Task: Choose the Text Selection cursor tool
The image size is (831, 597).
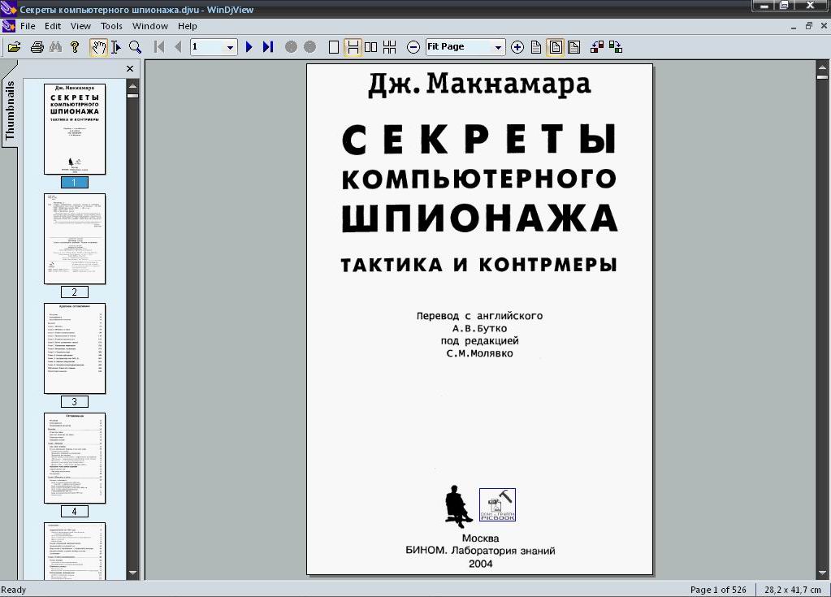Action: click(x=116, y=47)
